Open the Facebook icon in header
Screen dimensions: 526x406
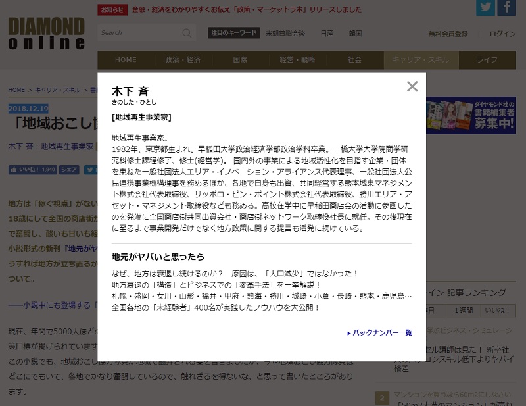[x=506, y=7]
